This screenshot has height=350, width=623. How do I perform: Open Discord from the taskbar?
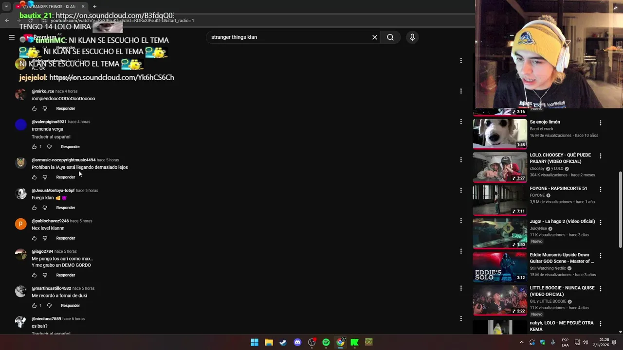(297, 342)
